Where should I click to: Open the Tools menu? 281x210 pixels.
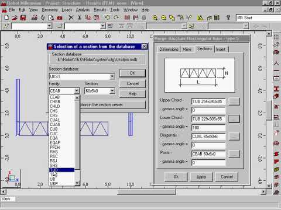point(115,10)
